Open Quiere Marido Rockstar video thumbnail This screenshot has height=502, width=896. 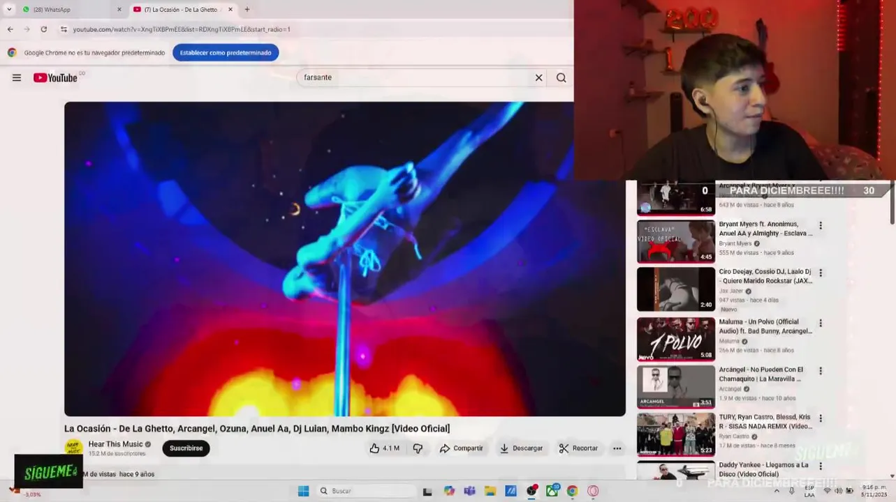(x=675, y=289)
